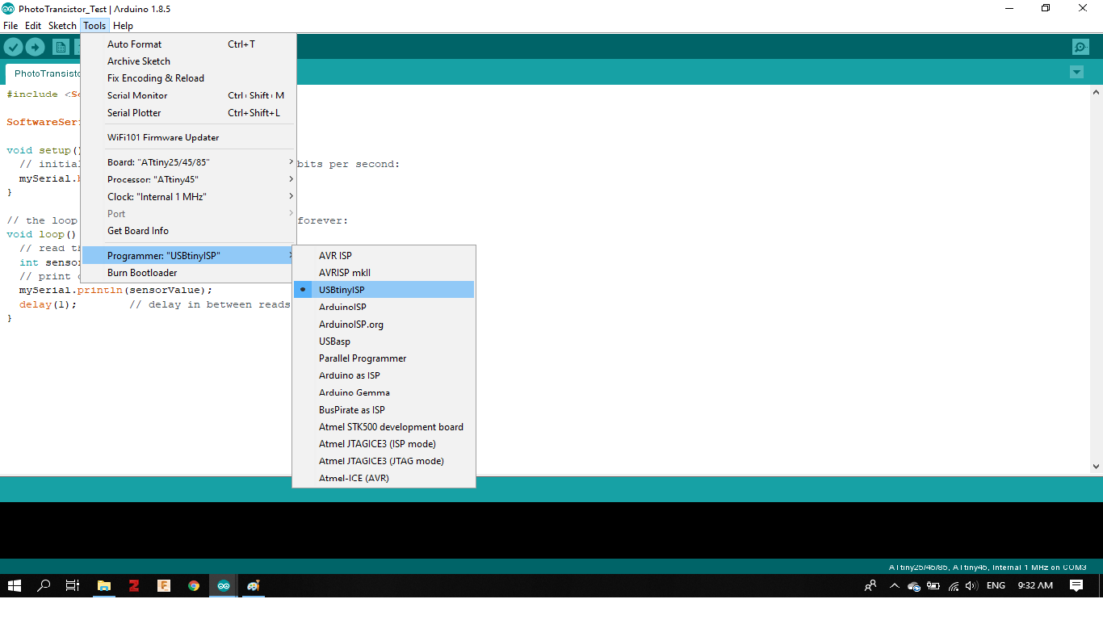Viewport: 1103px width, 620px height.
Task: Choose Arduino as ISP programmer
Action: click(384, 375)
